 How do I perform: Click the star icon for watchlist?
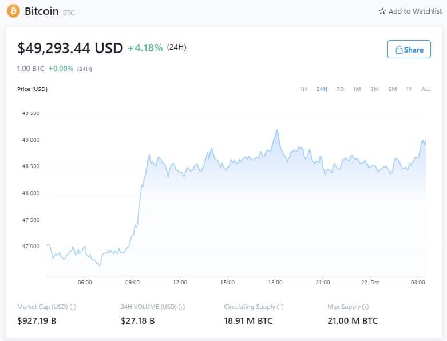pyautogui.click(x=382, y=11)
